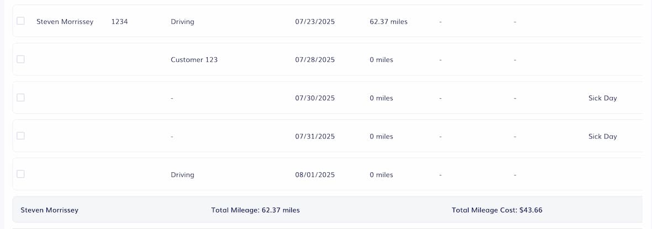Click 0 miles in the 07/30/2025 row

coord(381,98)
